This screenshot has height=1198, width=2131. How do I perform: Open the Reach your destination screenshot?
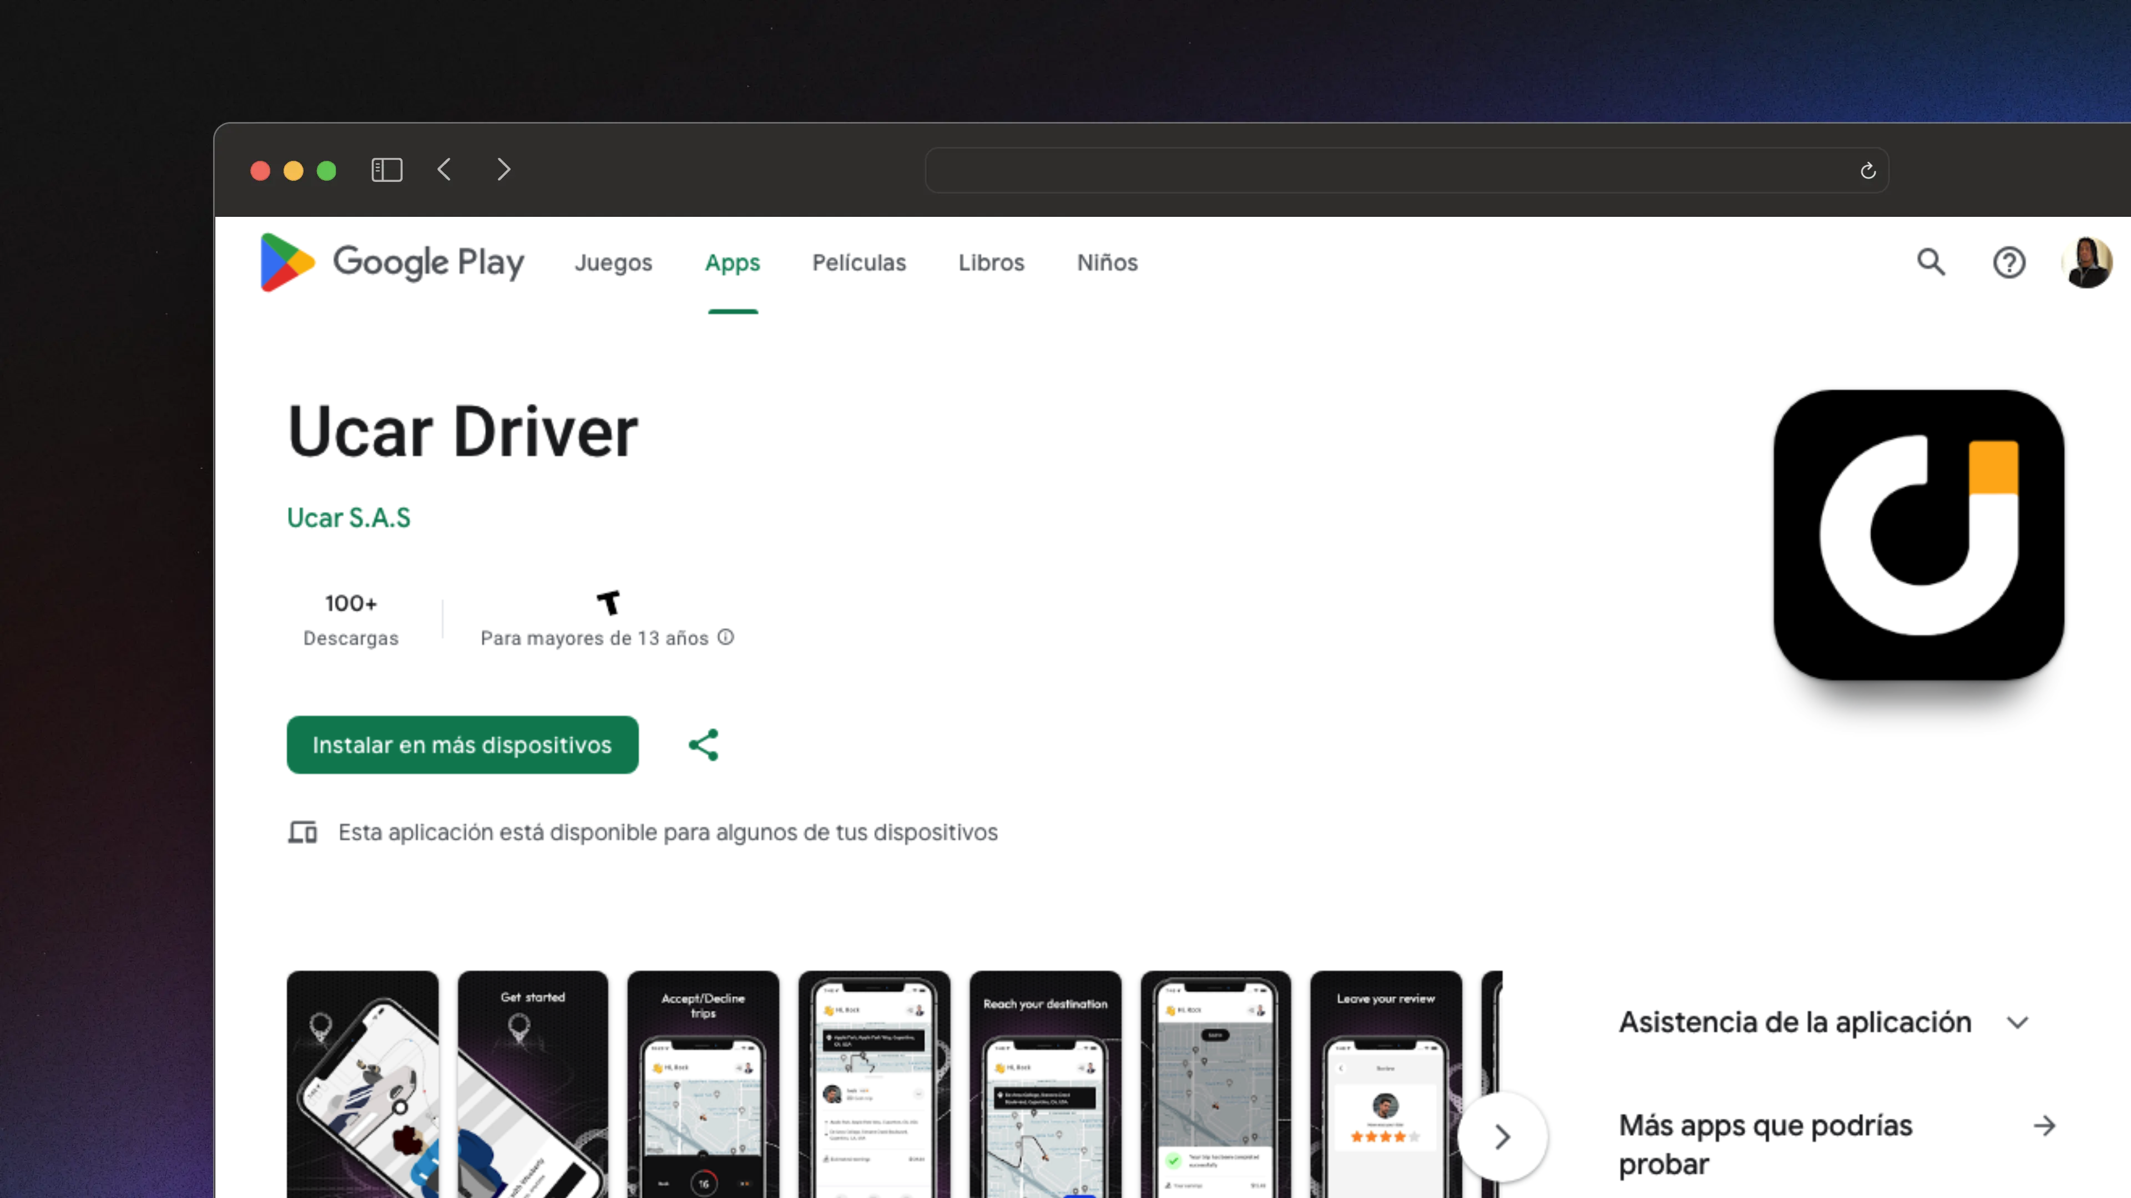(1045, 1084)
